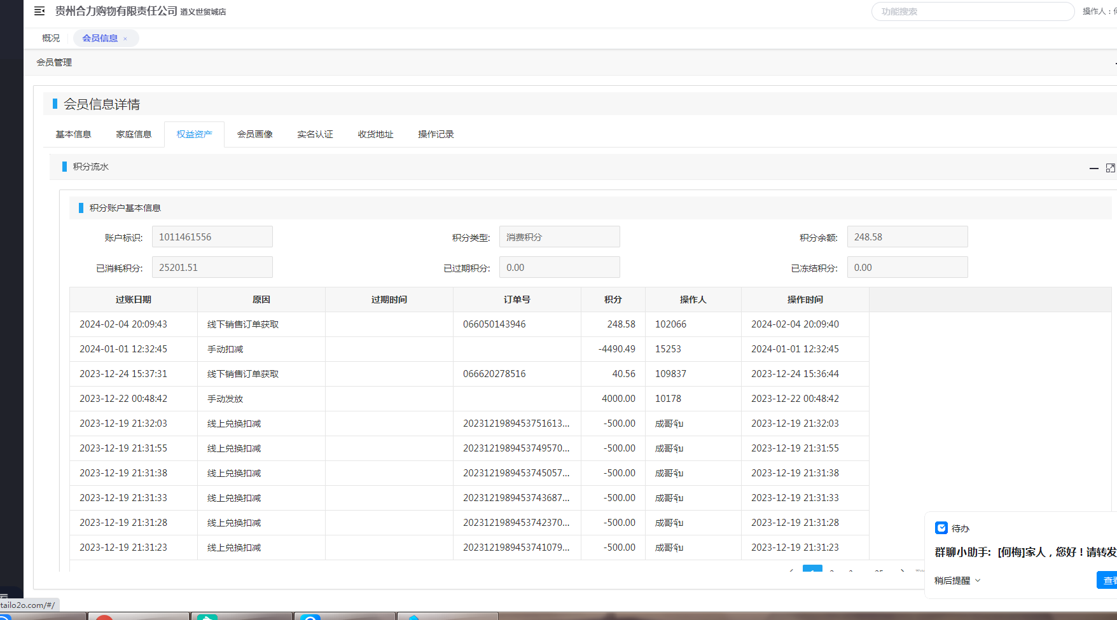Select order number 066050143946 cell
Viewport: 1117px width, 620px height.
point(494,324)
